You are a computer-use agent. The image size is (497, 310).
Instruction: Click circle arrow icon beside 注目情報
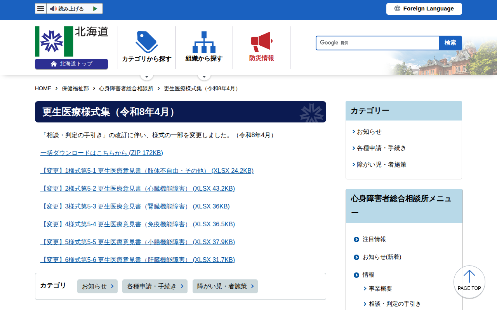coord(356,239)
